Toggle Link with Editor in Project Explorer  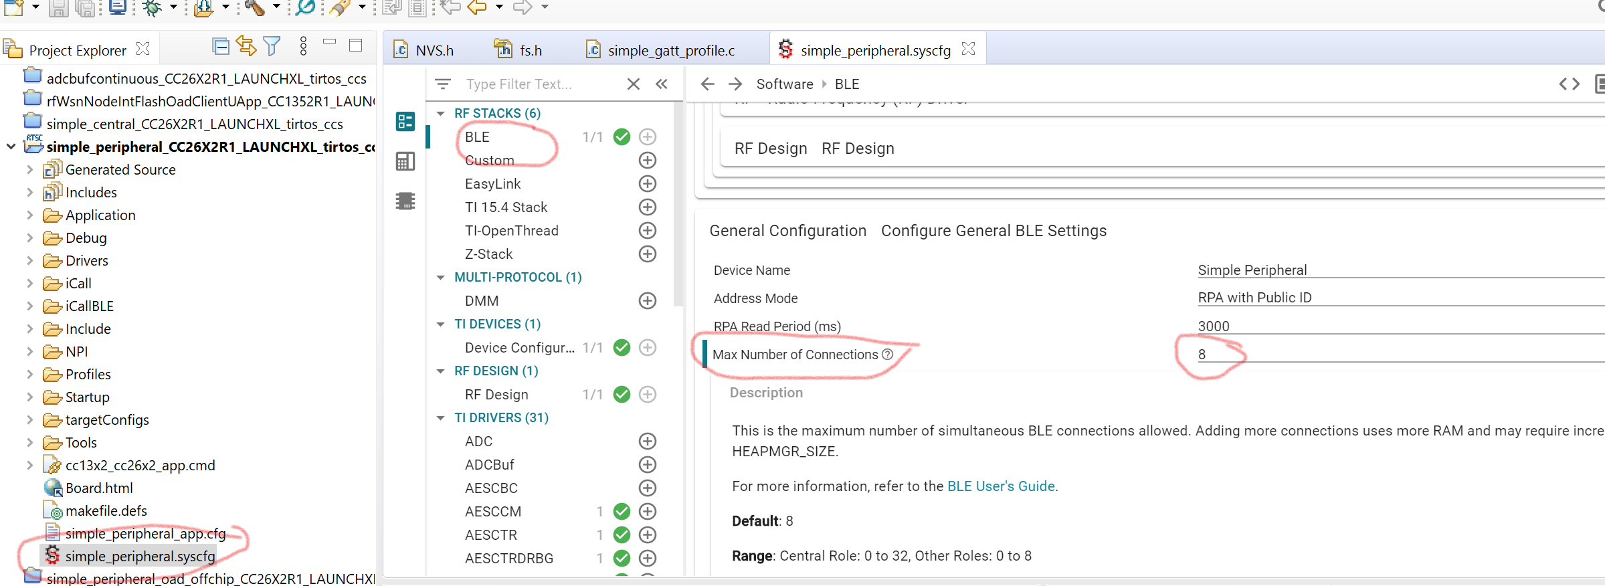(x=246, y=46)
